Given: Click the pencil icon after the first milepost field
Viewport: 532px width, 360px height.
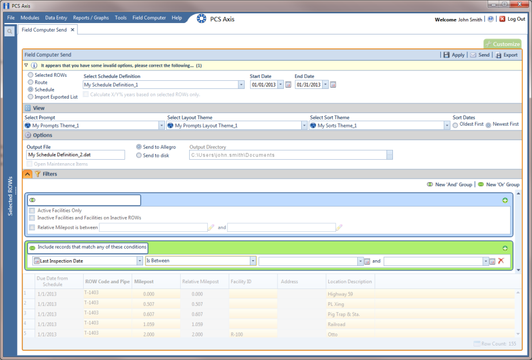Looking at the screenshot, I should [211, 227].
